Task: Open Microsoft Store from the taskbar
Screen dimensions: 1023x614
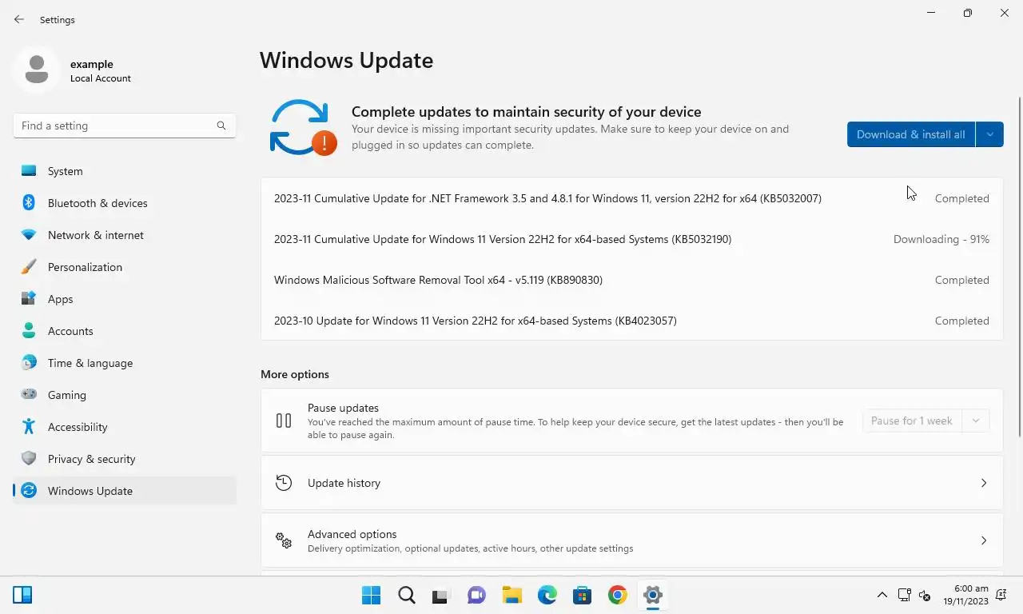Action: coord(582,595)
